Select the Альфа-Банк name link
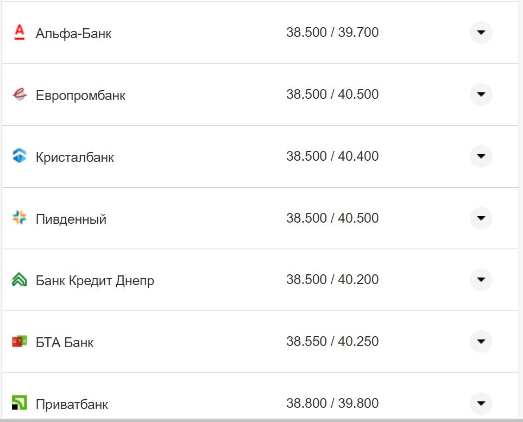523x422 pixels. 74,34
